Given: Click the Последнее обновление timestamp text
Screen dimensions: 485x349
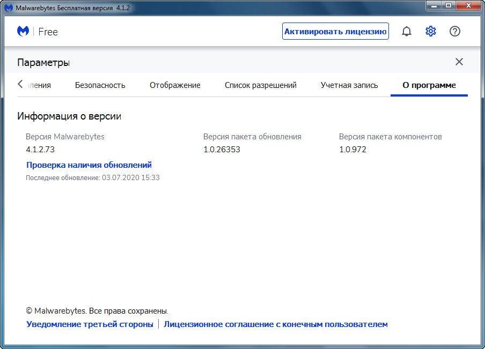Looking at the screenshot, I should click(x=92, y=177).
